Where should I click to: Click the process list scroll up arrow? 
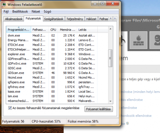pyautogui.click(x=110, y=29)
